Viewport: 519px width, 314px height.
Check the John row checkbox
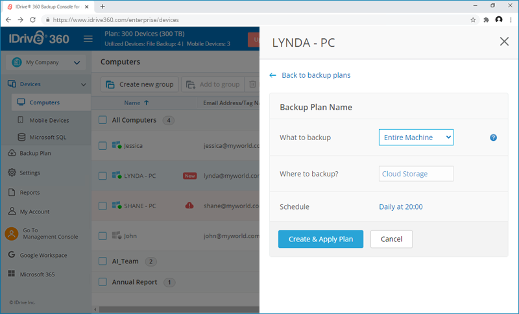click(x=103, y=236)
